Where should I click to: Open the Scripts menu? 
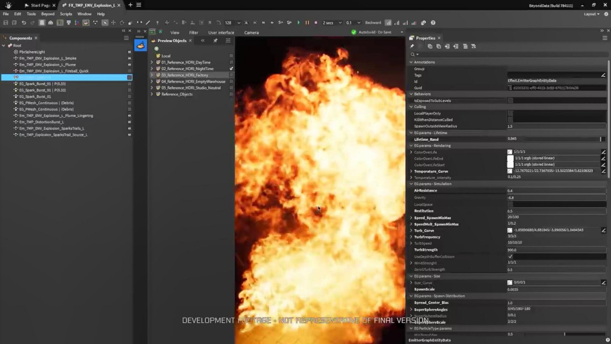click(x=66, y=14)
